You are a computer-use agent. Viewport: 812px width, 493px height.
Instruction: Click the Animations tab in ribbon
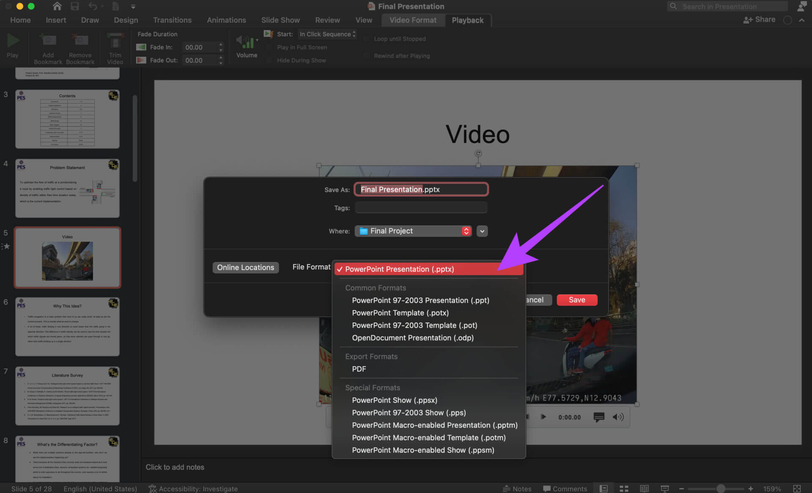pyautogui.click(x=226, y=20)
